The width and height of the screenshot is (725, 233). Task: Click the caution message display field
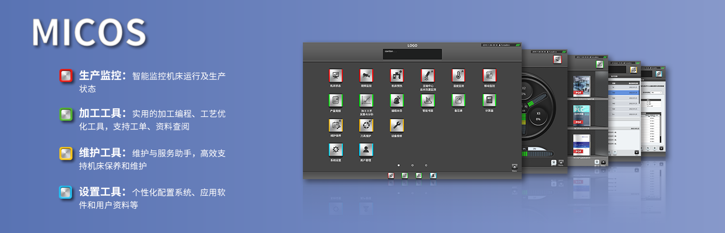412,54
